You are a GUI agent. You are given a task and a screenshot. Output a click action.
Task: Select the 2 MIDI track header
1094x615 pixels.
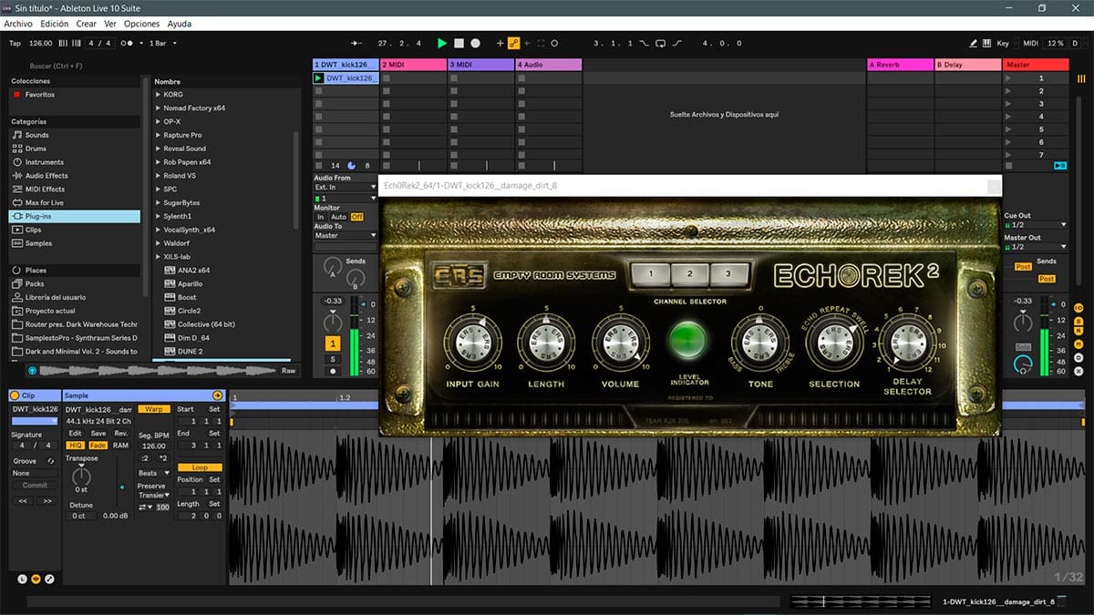click(x=413, y=65)
